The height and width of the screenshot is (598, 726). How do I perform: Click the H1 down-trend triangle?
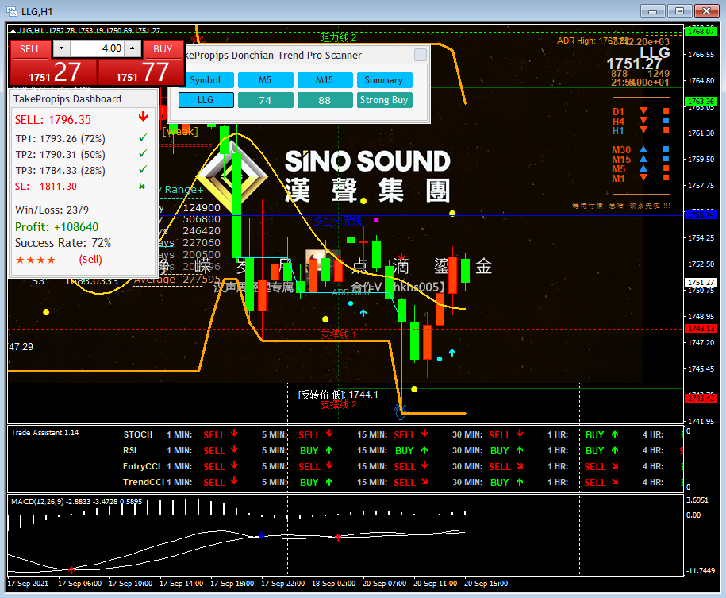pos(643,129)
